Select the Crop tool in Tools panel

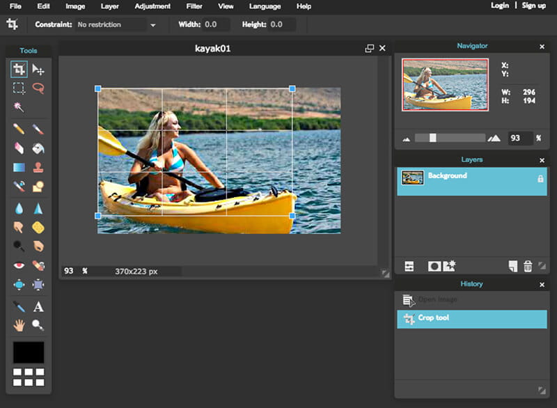[19, 69]
